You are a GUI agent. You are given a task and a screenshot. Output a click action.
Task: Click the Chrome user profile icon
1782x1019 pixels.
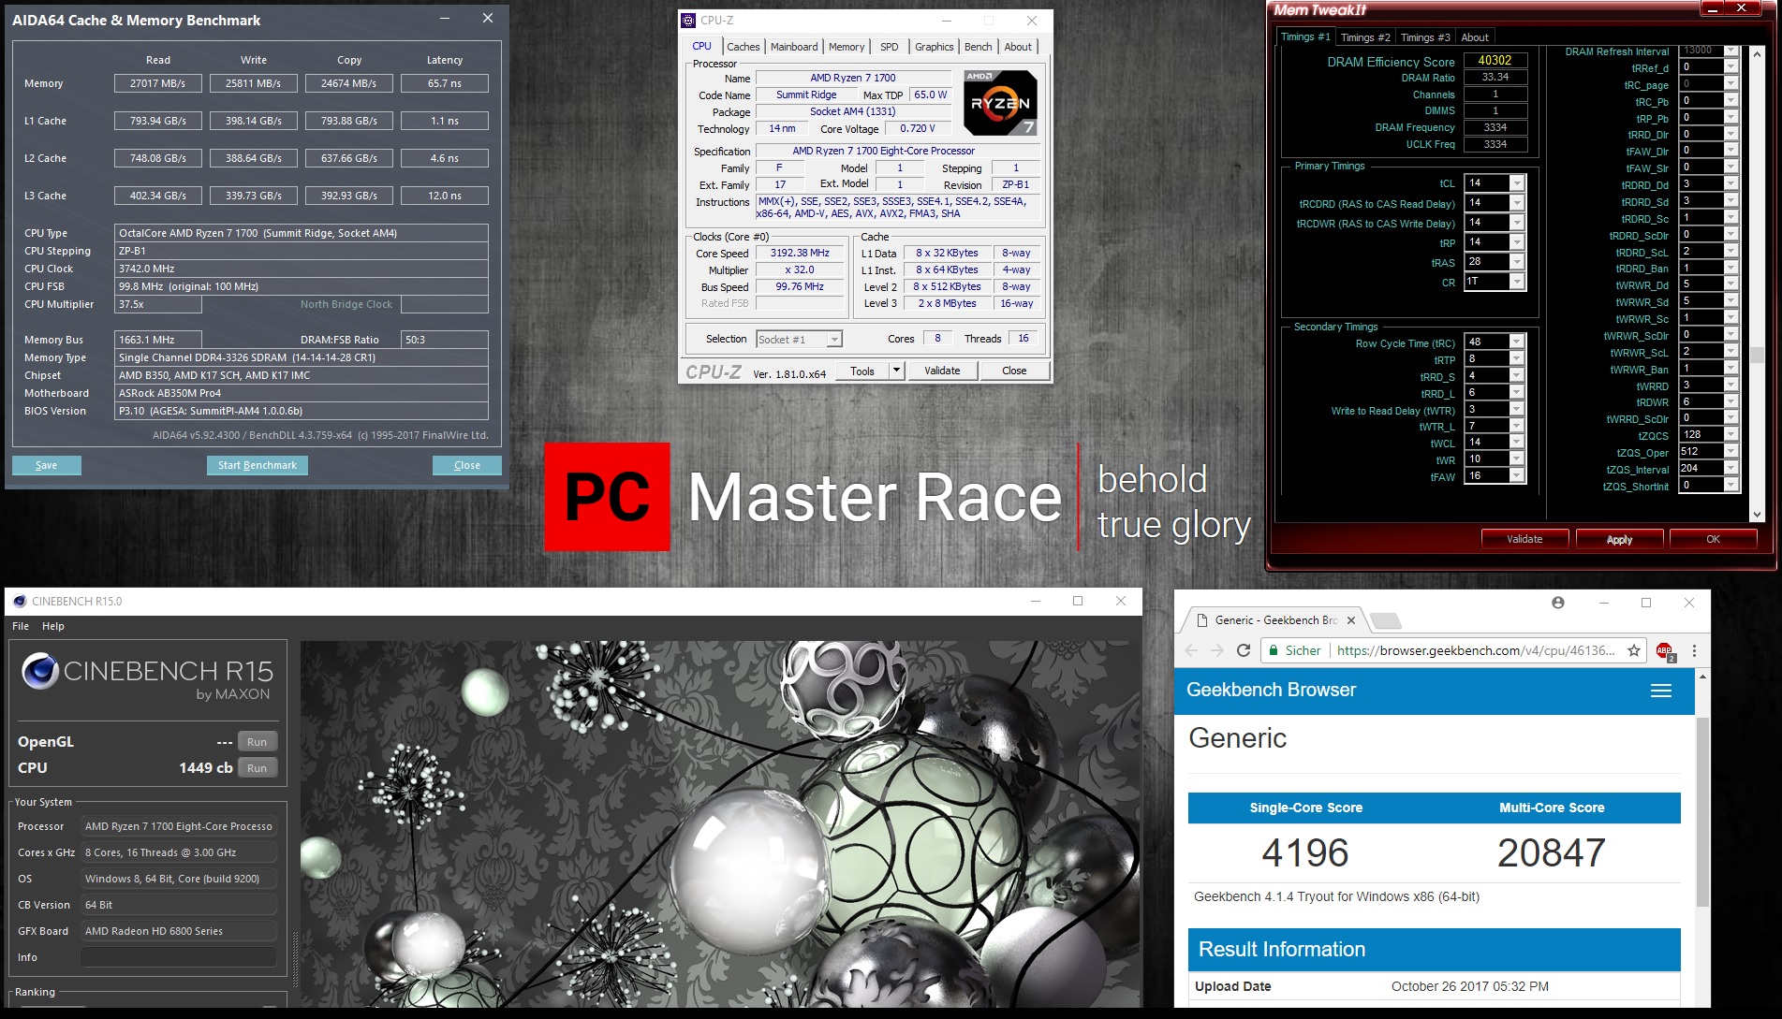1558,603
